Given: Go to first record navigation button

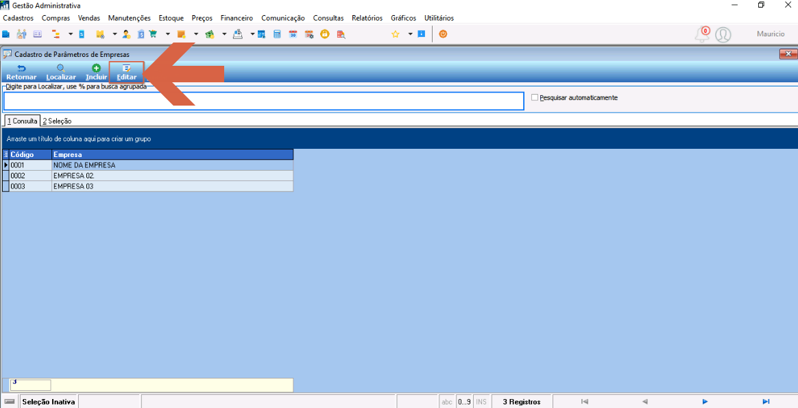Looking at the screenshot, I should tap(585, 401).
